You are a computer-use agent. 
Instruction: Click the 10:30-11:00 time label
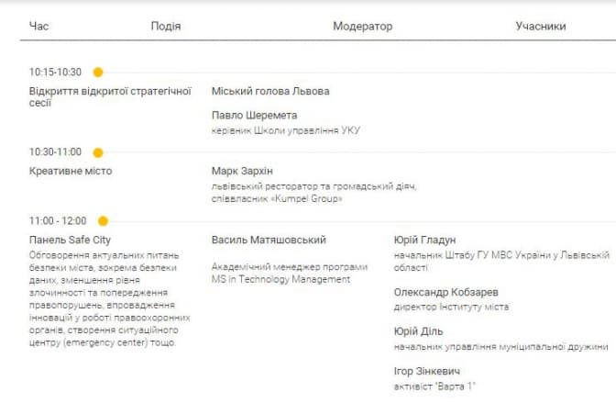pyautogui.click(x=55, y=152)
